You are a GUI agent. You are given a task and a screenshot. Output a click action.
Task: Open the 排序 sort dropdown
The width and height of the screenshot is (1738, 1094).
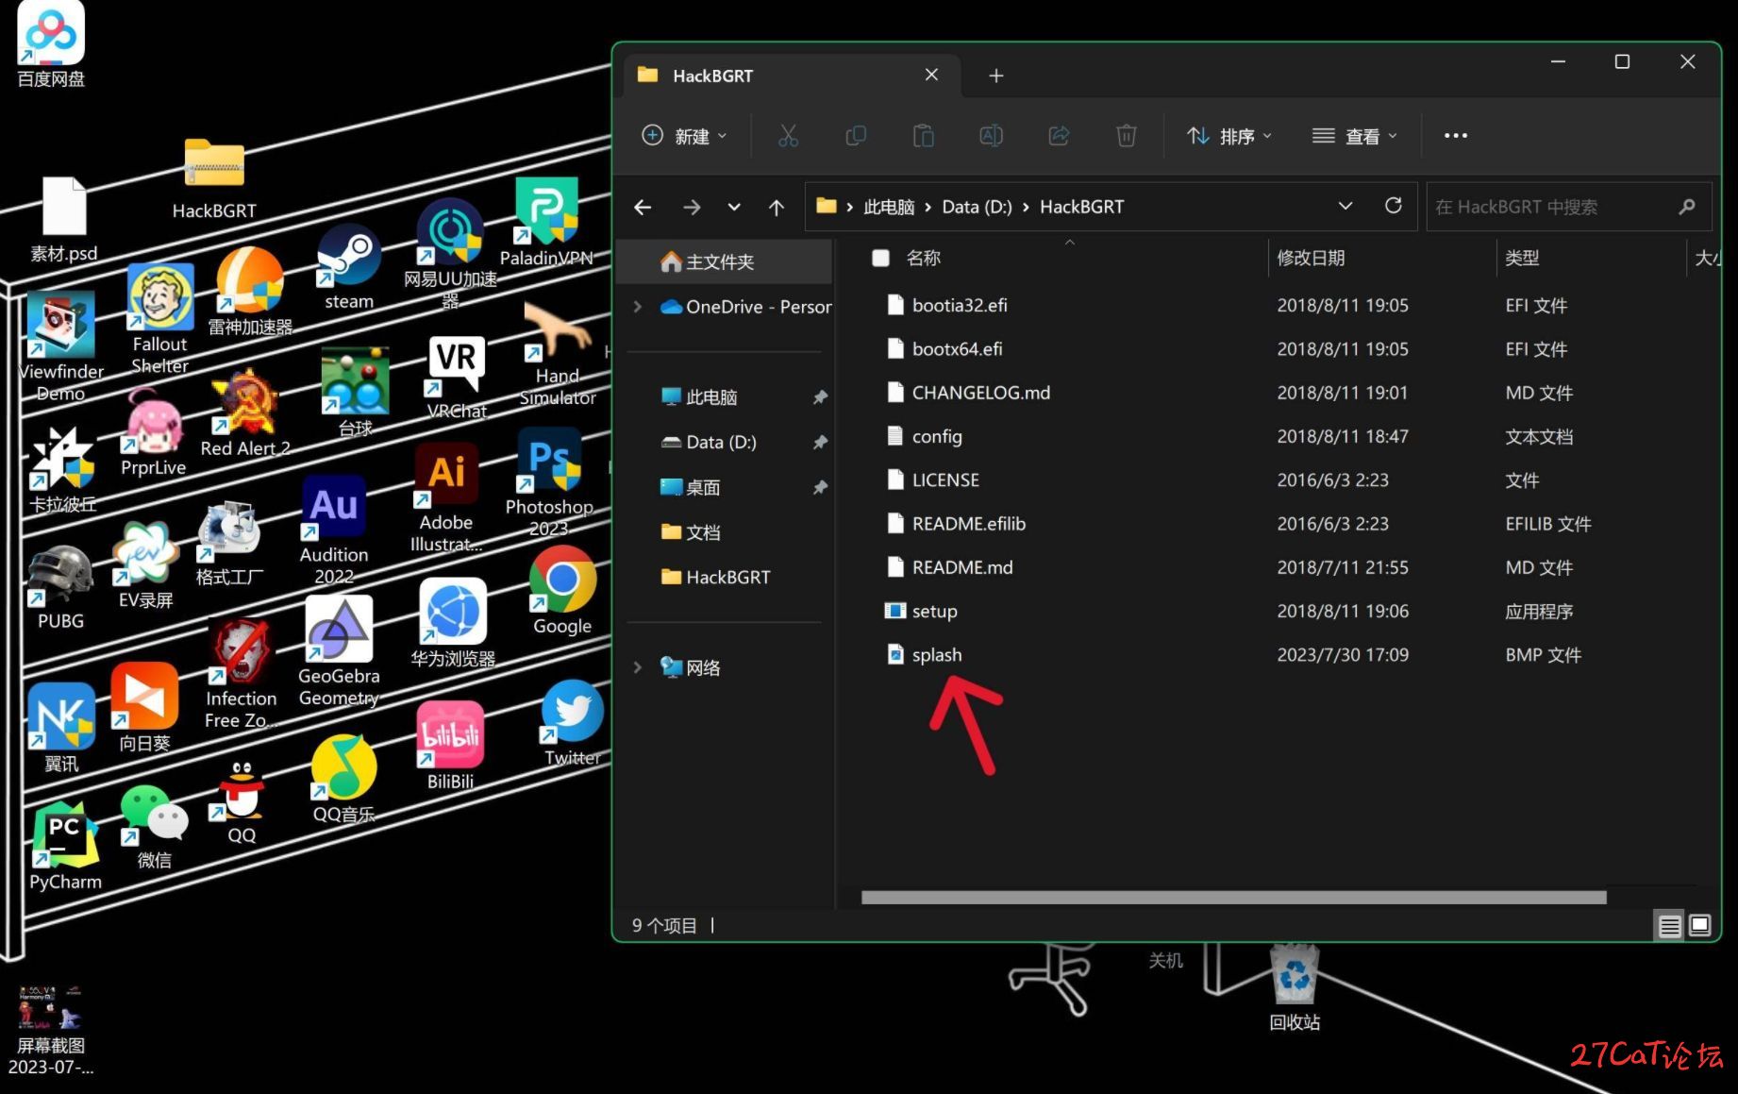click(x=1229, y=136)
